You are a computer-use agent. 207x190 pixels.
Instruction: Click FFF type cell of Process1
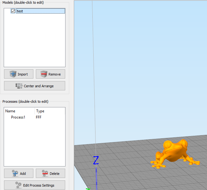tap(39, 117)
